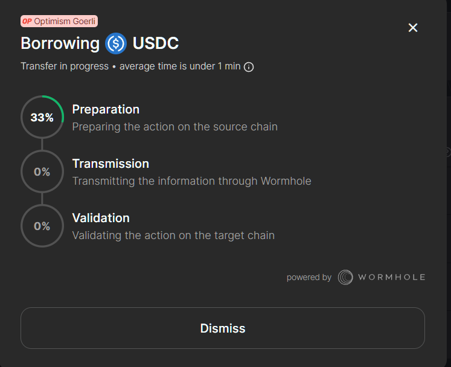Select the Transmission step title

tap(110, 164)
